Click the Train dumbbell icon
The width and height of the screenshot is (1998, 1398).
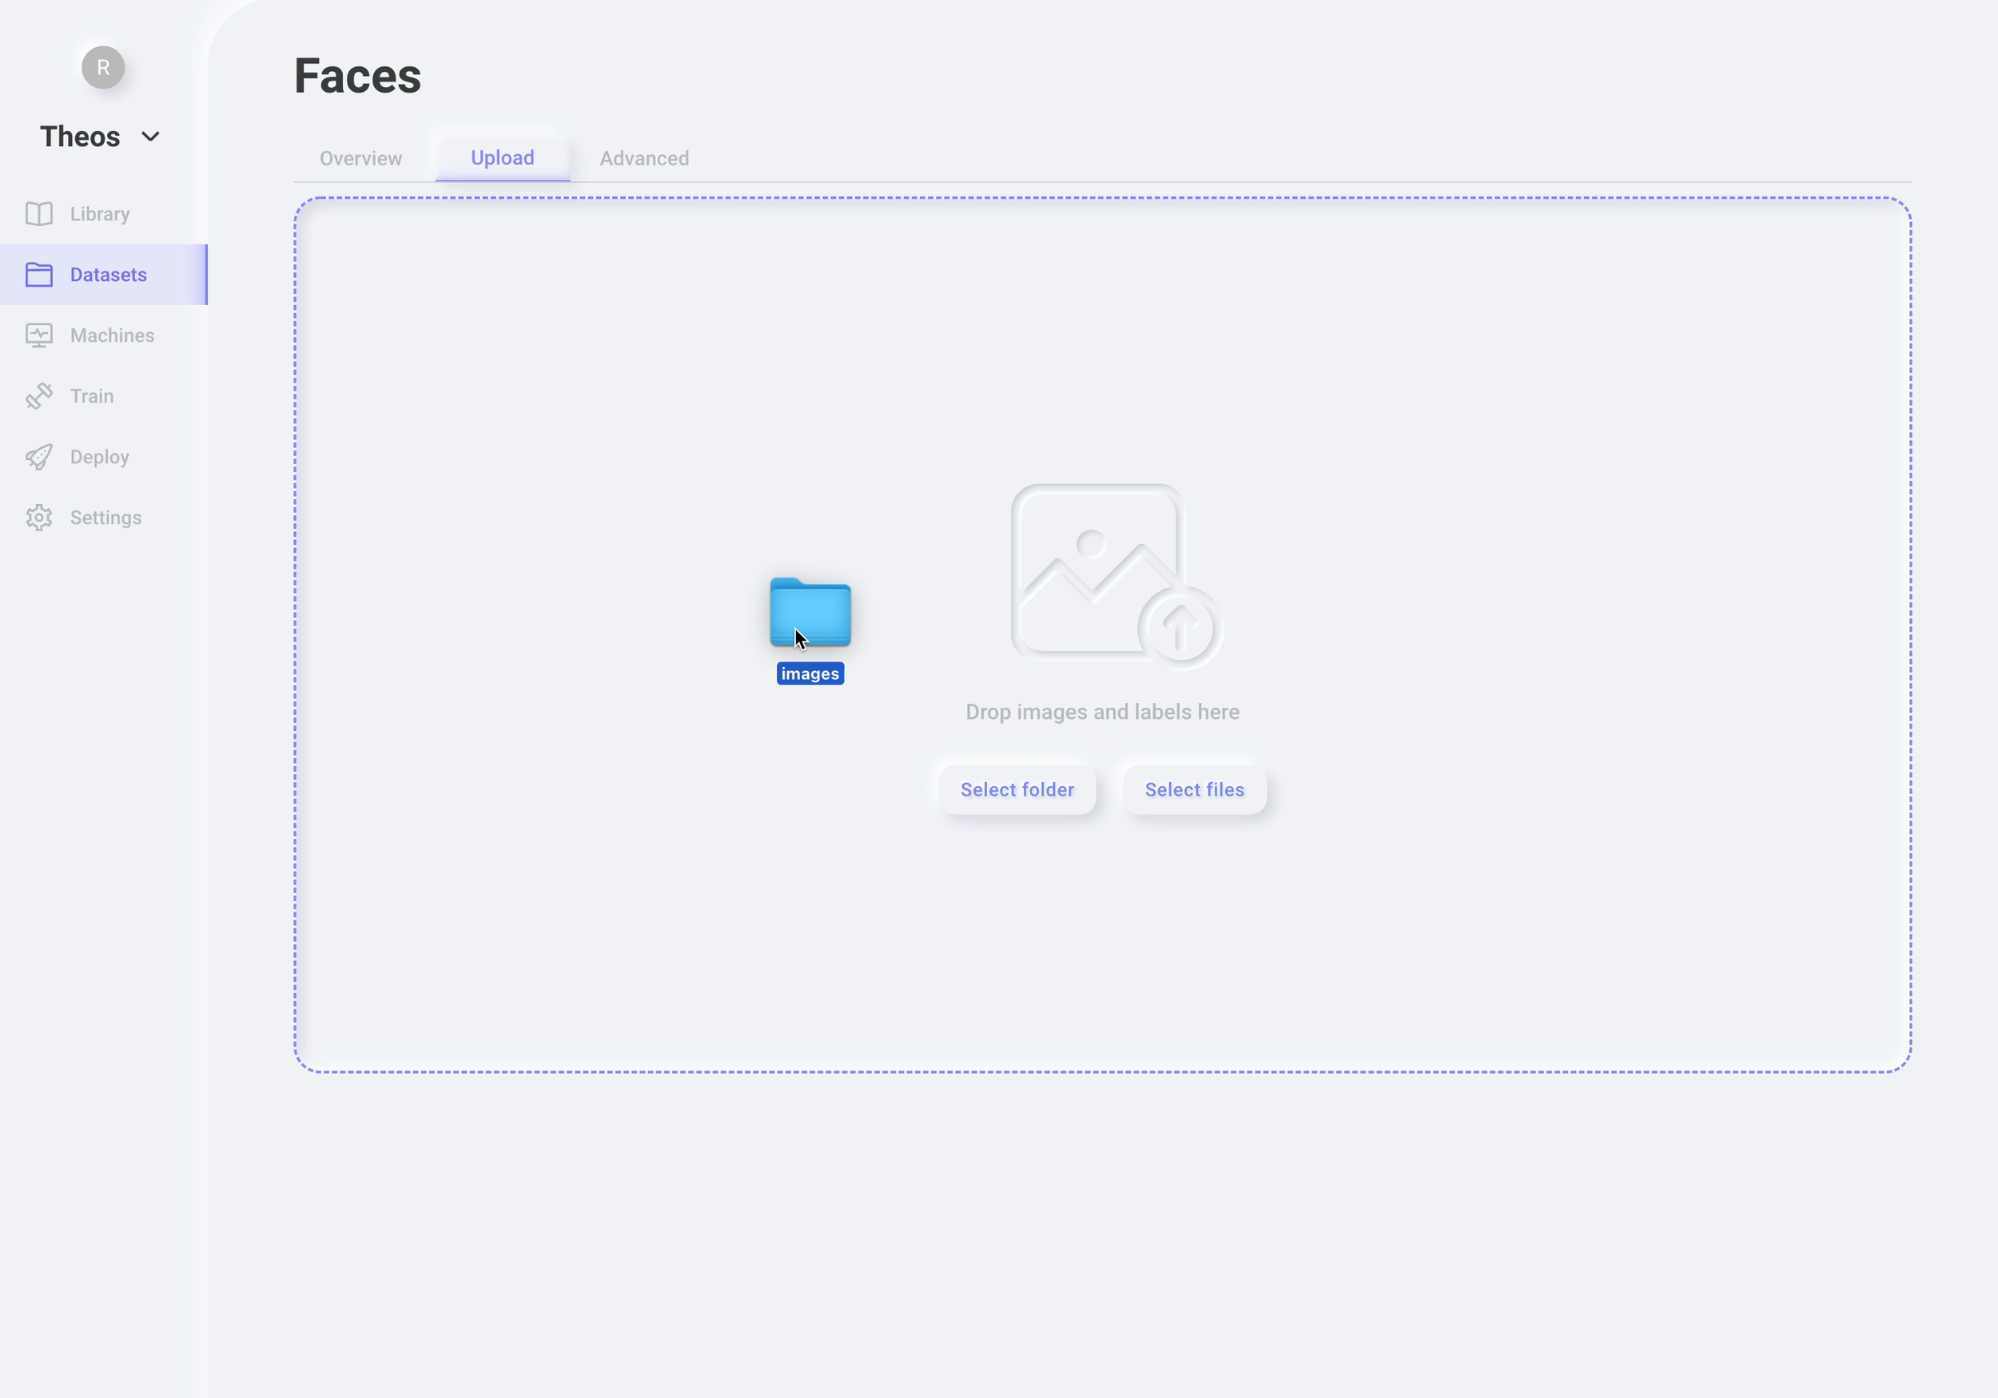(x=39, y=397)
